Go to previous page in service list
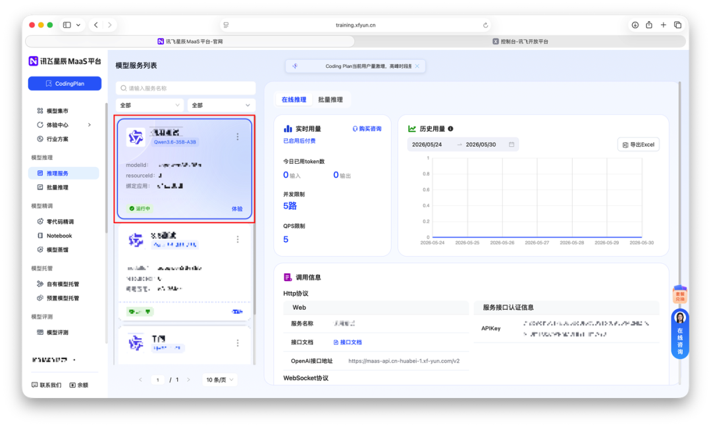The height and width of the screenshot is (427, 711). coord(141,380)
